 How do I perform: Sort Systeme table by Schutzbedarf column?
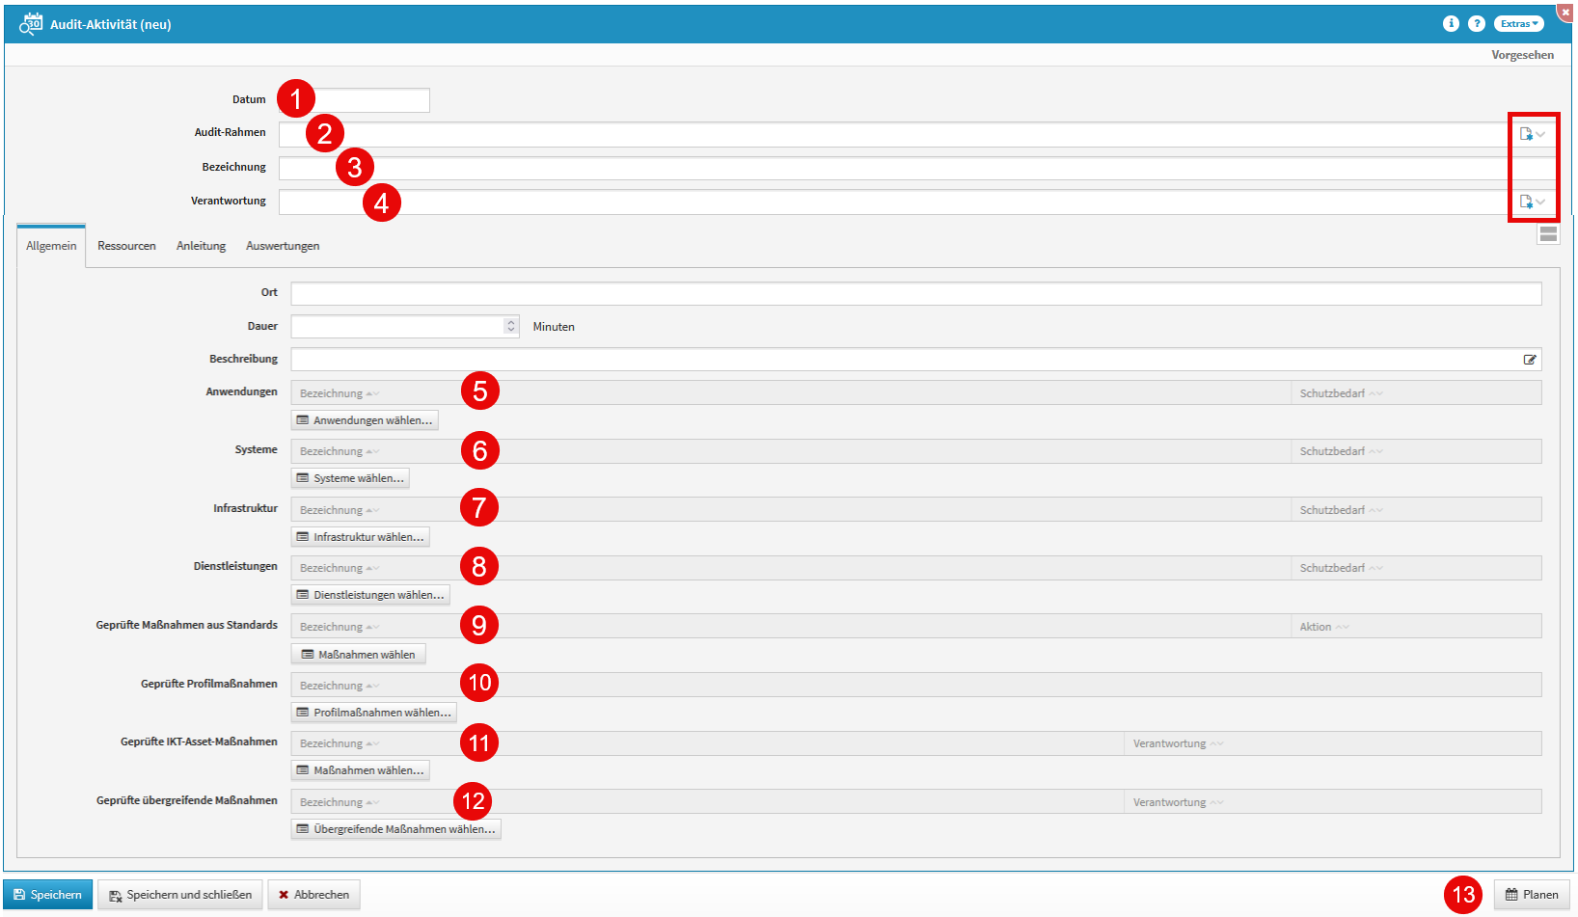1332,451
